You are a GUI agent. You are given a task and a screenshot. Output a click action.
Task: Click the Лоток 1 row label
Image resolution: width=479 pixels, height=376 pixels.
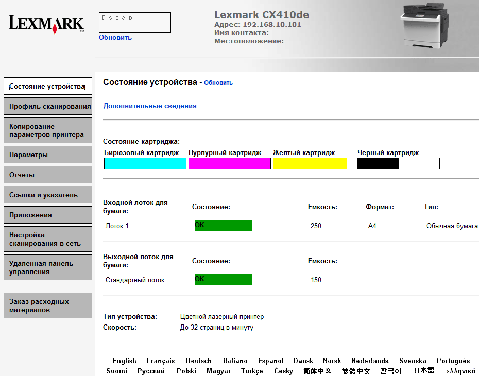coord(117,226)
